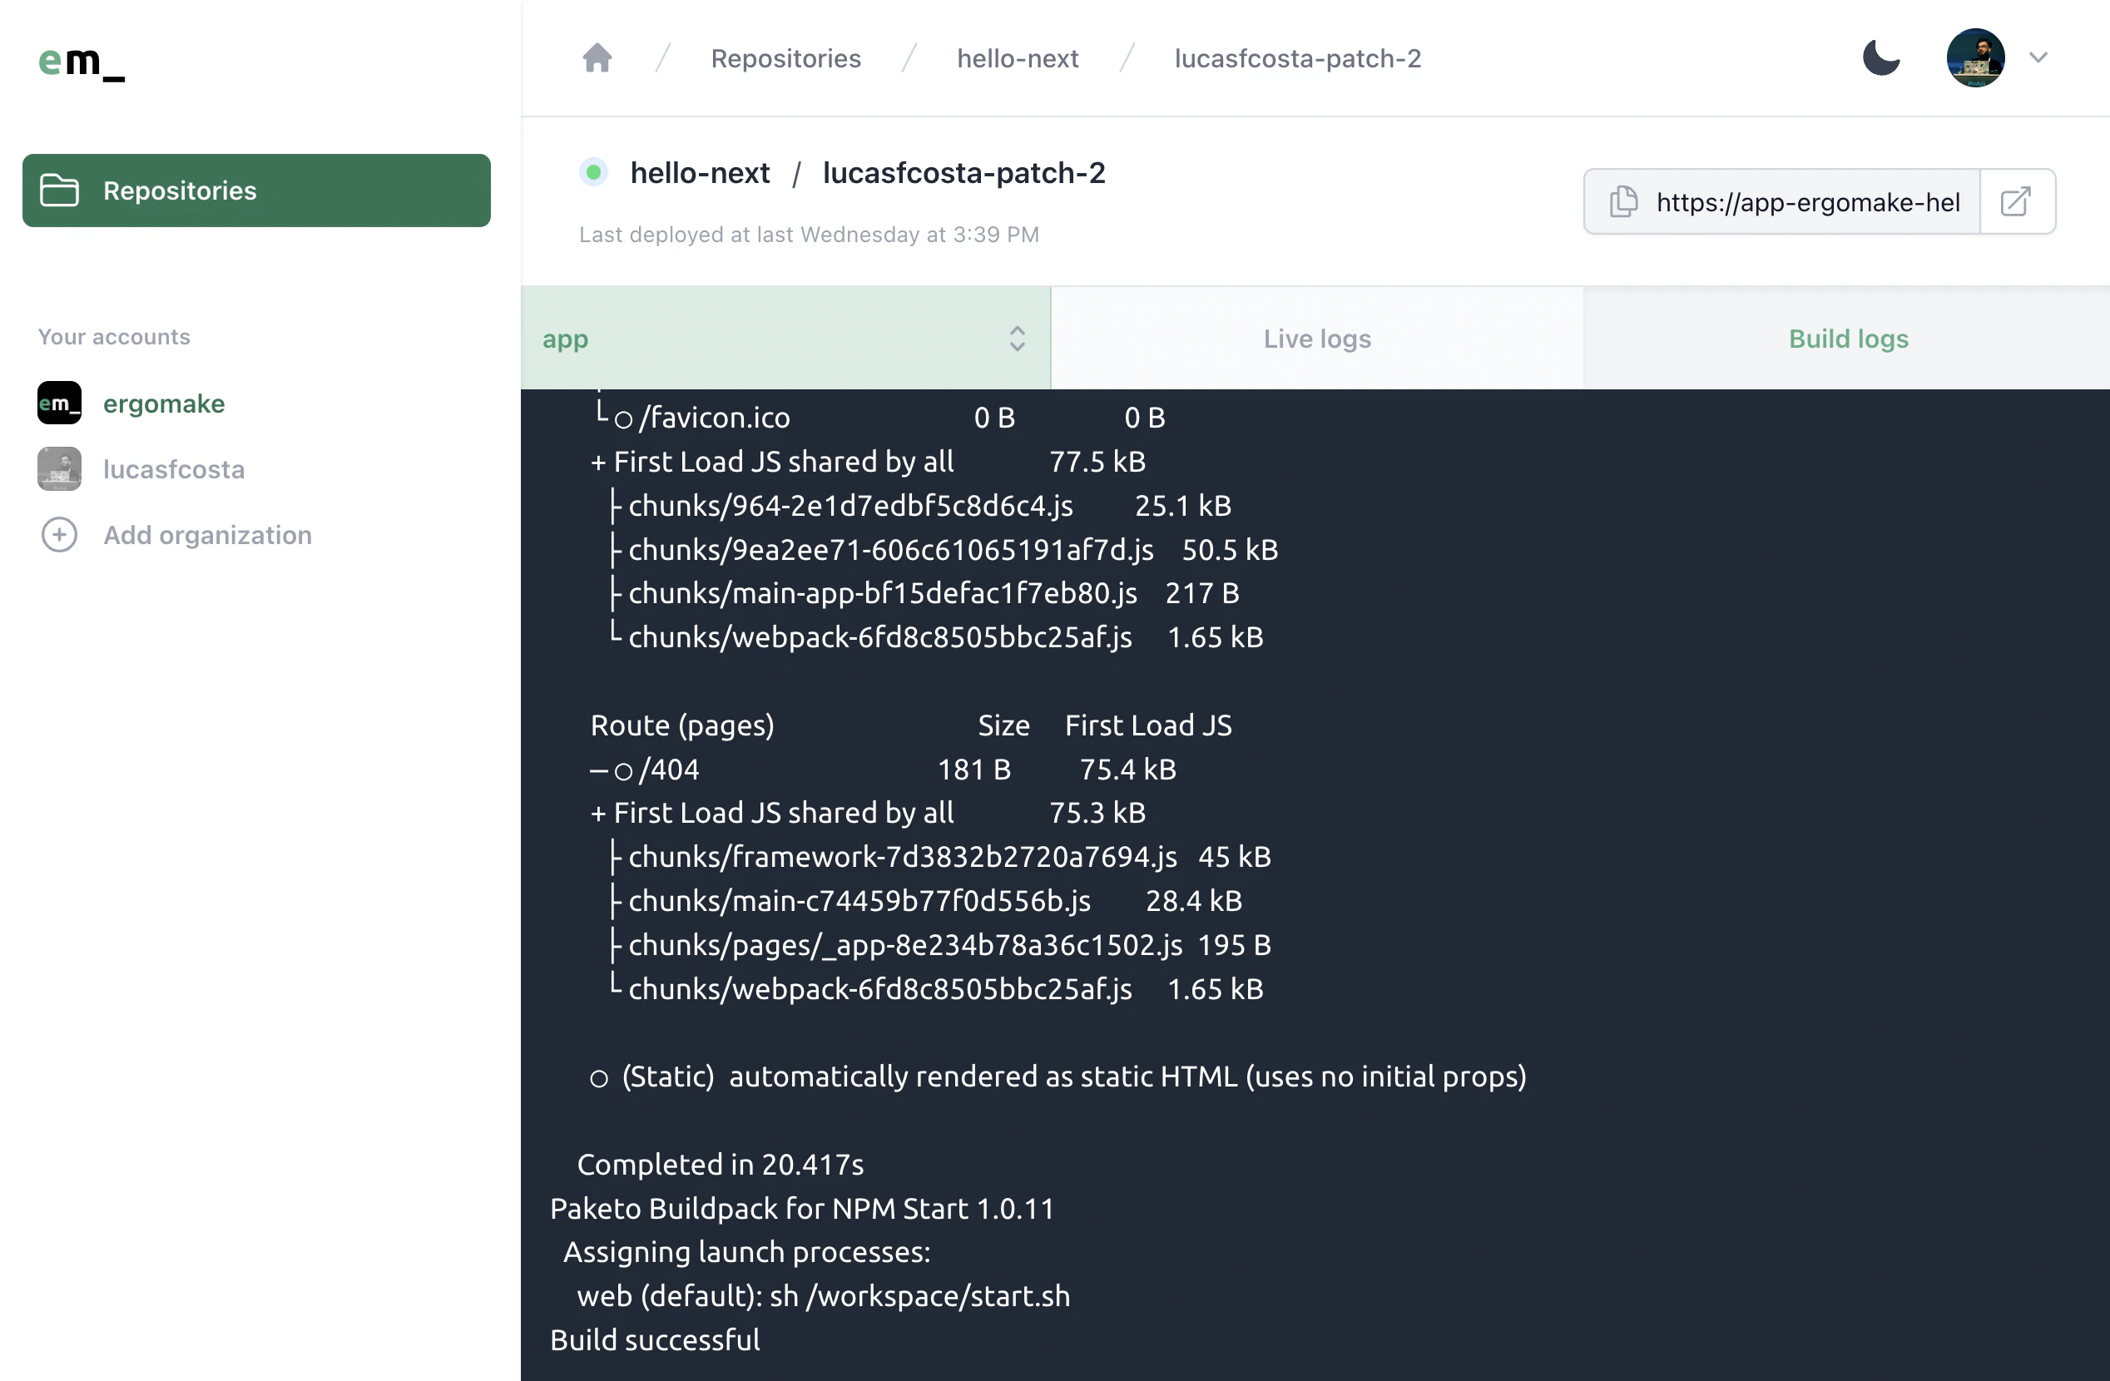Click chunks/pages/_app-8e234b78a36c1502.js log line

tap(941, 945)
